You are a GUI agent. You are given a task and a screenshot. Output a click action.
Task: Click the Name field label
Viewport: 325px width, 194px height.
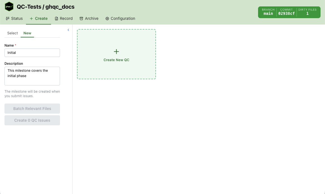pyautogui.click(x=9, y=45)
